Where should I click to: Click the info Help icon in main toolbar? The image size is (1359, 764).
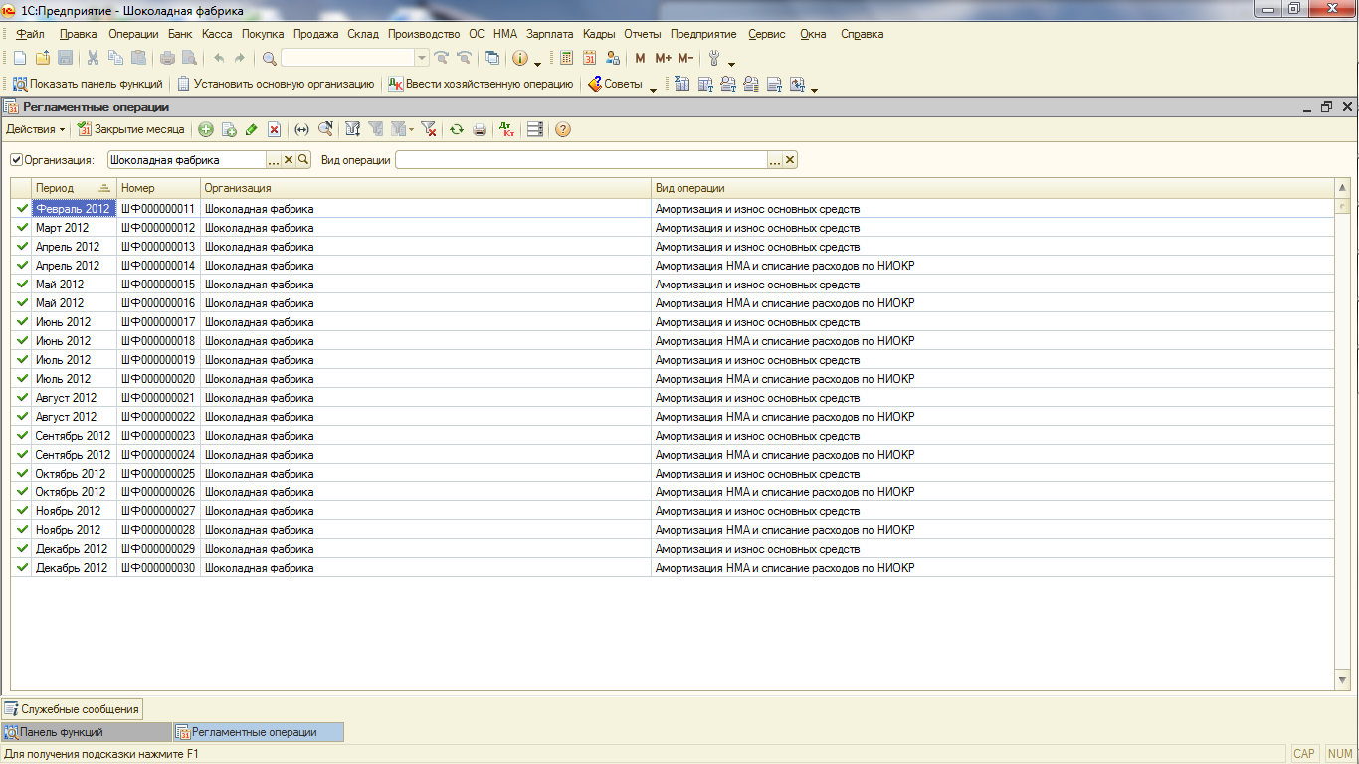click(520, 59)
